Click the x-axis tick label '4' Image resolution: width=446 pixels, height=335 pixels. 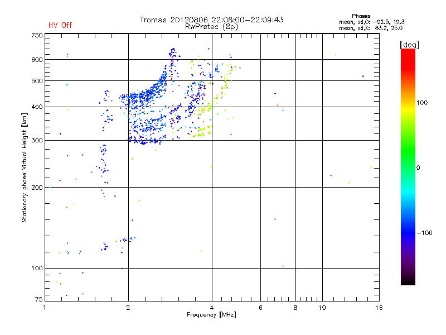pyautogui.click(x=212, y=308)
